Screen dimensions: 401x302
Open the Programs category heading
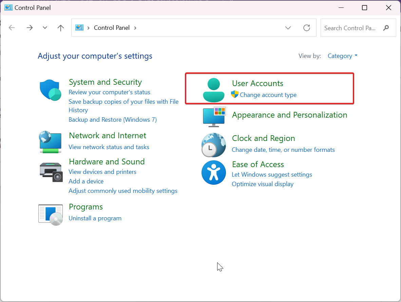pyautogui.click(x=86, y=207)
